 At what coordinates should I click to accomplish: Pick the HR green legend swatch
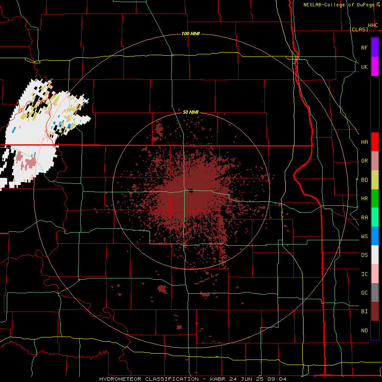375,198
